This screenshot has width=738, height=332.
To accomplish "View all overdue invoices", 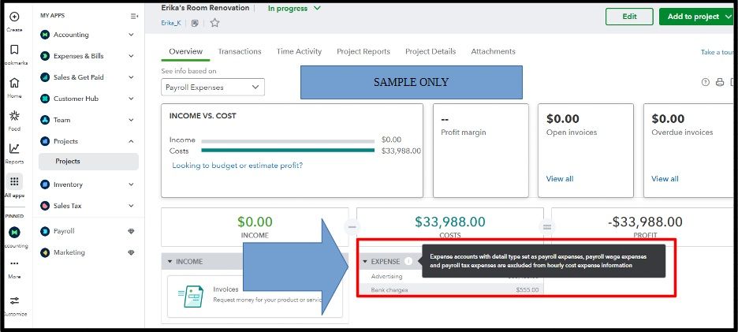I will pos(665,179).
